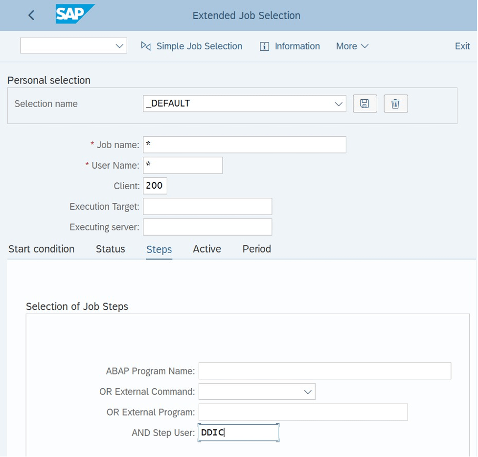Switch to the Start condition tab
Image resolution: width=478 pixels, height=457 pixels.
41,249
